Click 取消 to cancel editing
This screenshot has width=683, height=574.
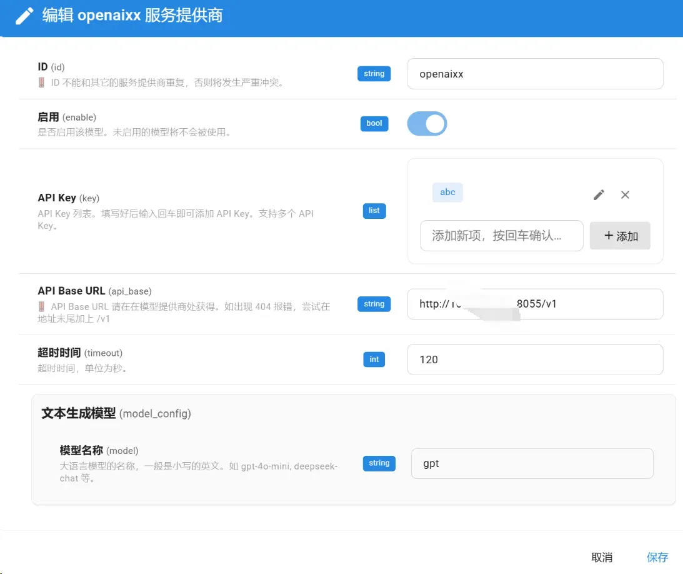point(602,557)
